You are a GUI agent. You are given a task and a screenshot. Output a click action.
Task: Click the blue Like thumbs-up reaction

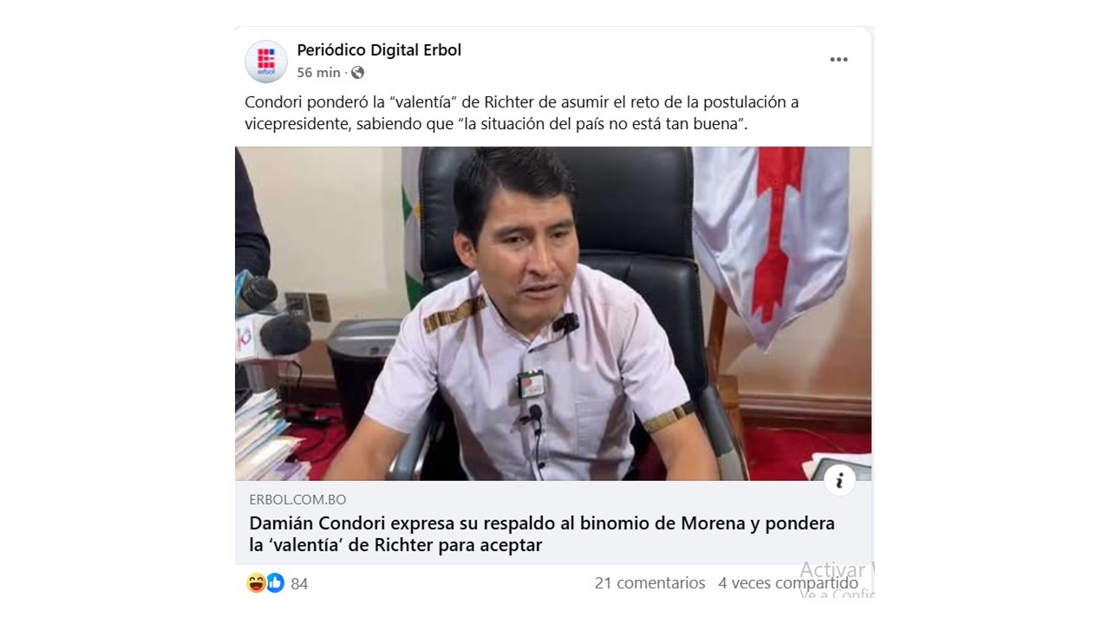click(x=275, y=583)
